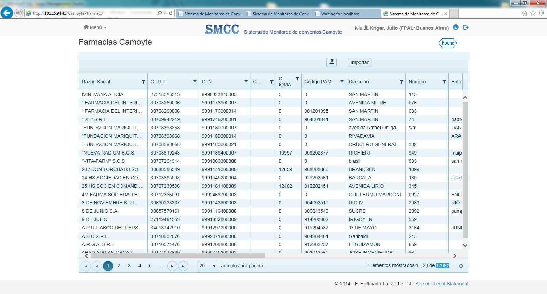Click the horizontal scrollbar left arrow

tap(86, 256)
